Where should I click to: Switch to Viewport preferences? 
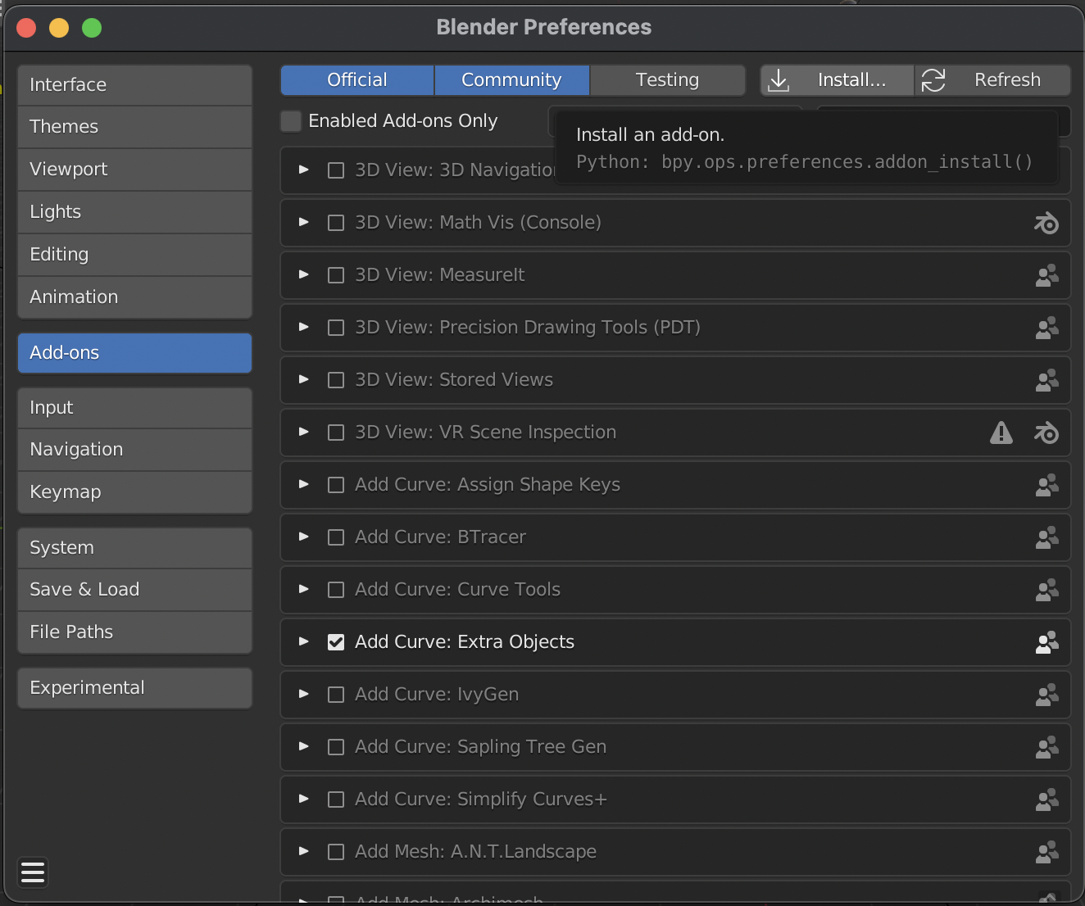pyautogui.click(x=134, y=170)
